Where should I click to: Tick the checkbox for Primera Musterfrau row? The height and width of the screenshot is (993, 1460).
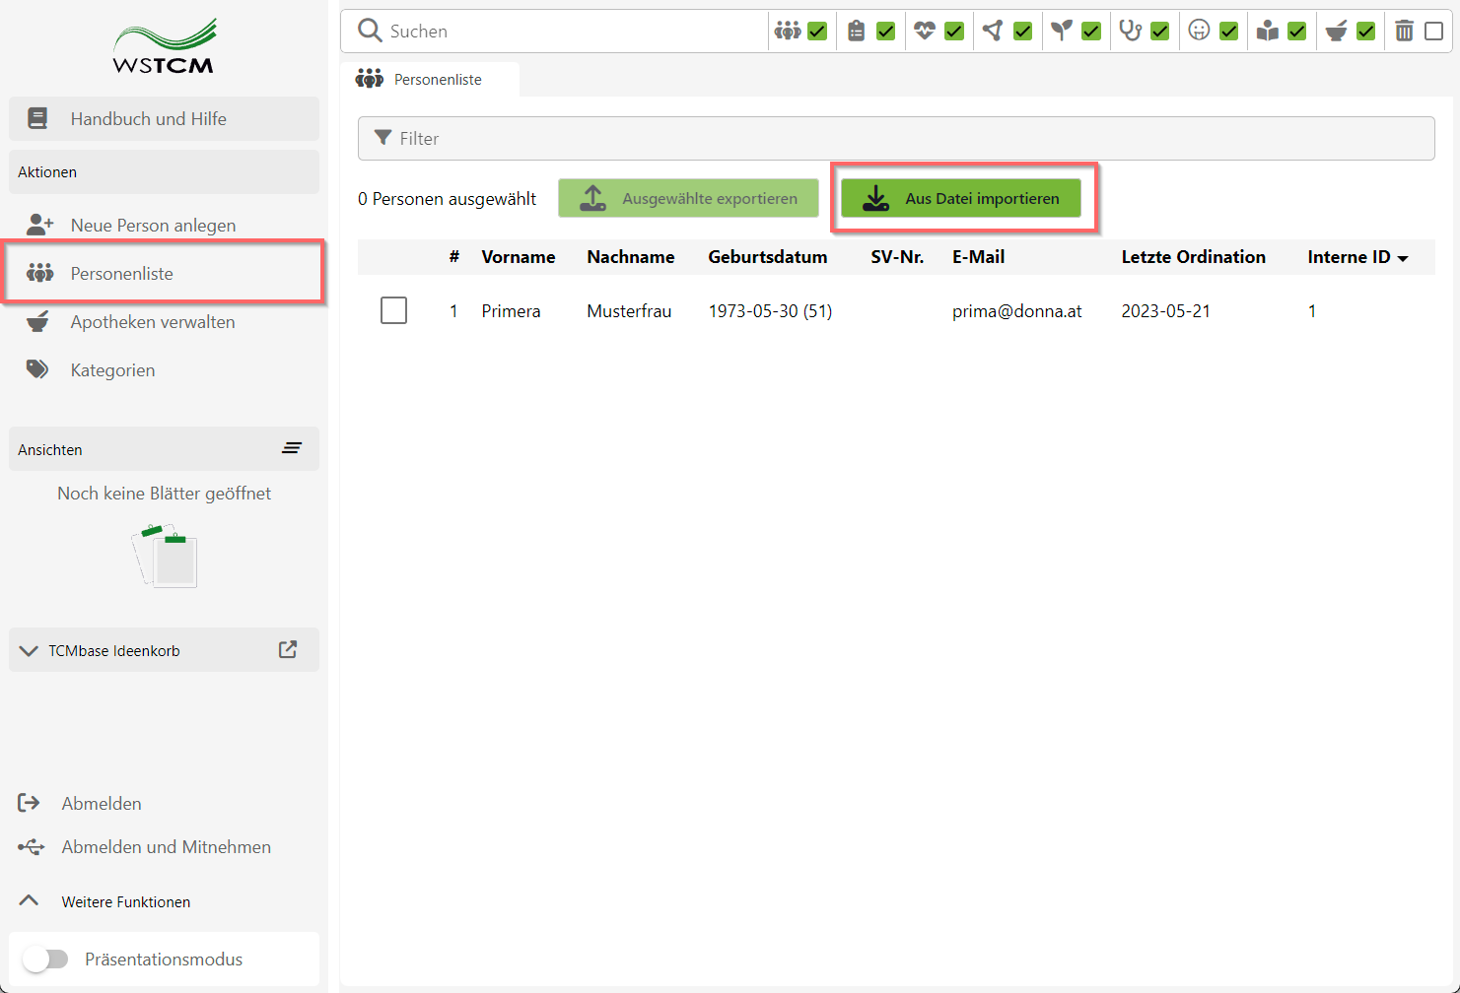(x=393, y=311)
